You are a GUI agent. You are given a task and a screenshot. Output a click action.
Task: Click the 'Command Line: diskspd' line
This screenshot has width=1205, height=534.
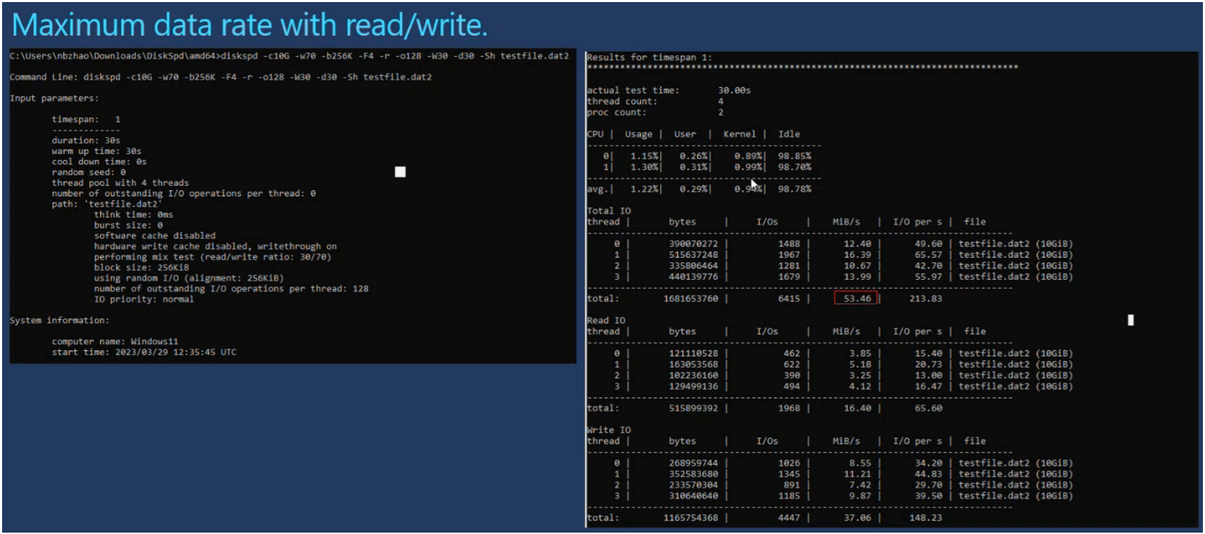221,77
